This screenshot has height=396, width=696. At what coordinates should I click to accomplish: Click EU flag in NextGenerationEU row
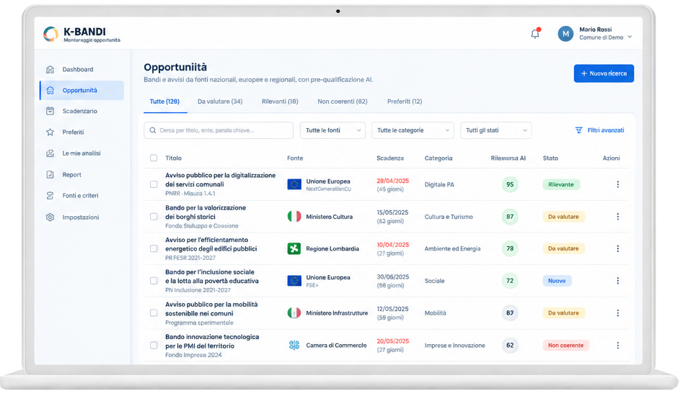point(294,184)
